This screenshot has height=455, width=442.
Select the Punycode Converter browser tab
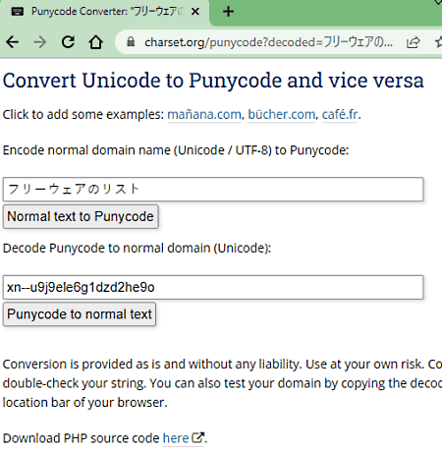tap(105, 13)
